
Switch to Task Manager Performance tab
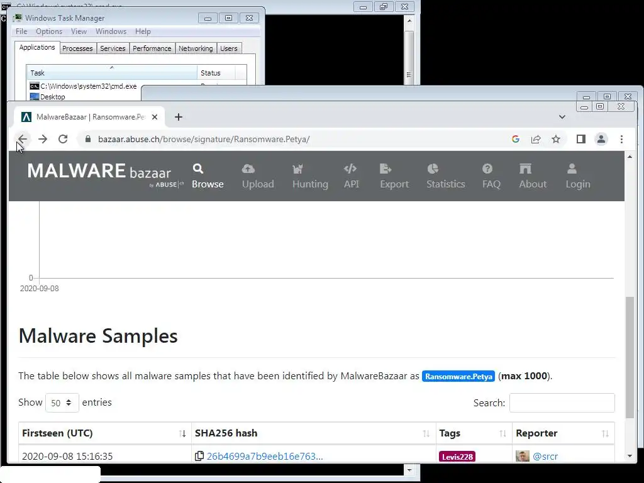click(152, 48)
